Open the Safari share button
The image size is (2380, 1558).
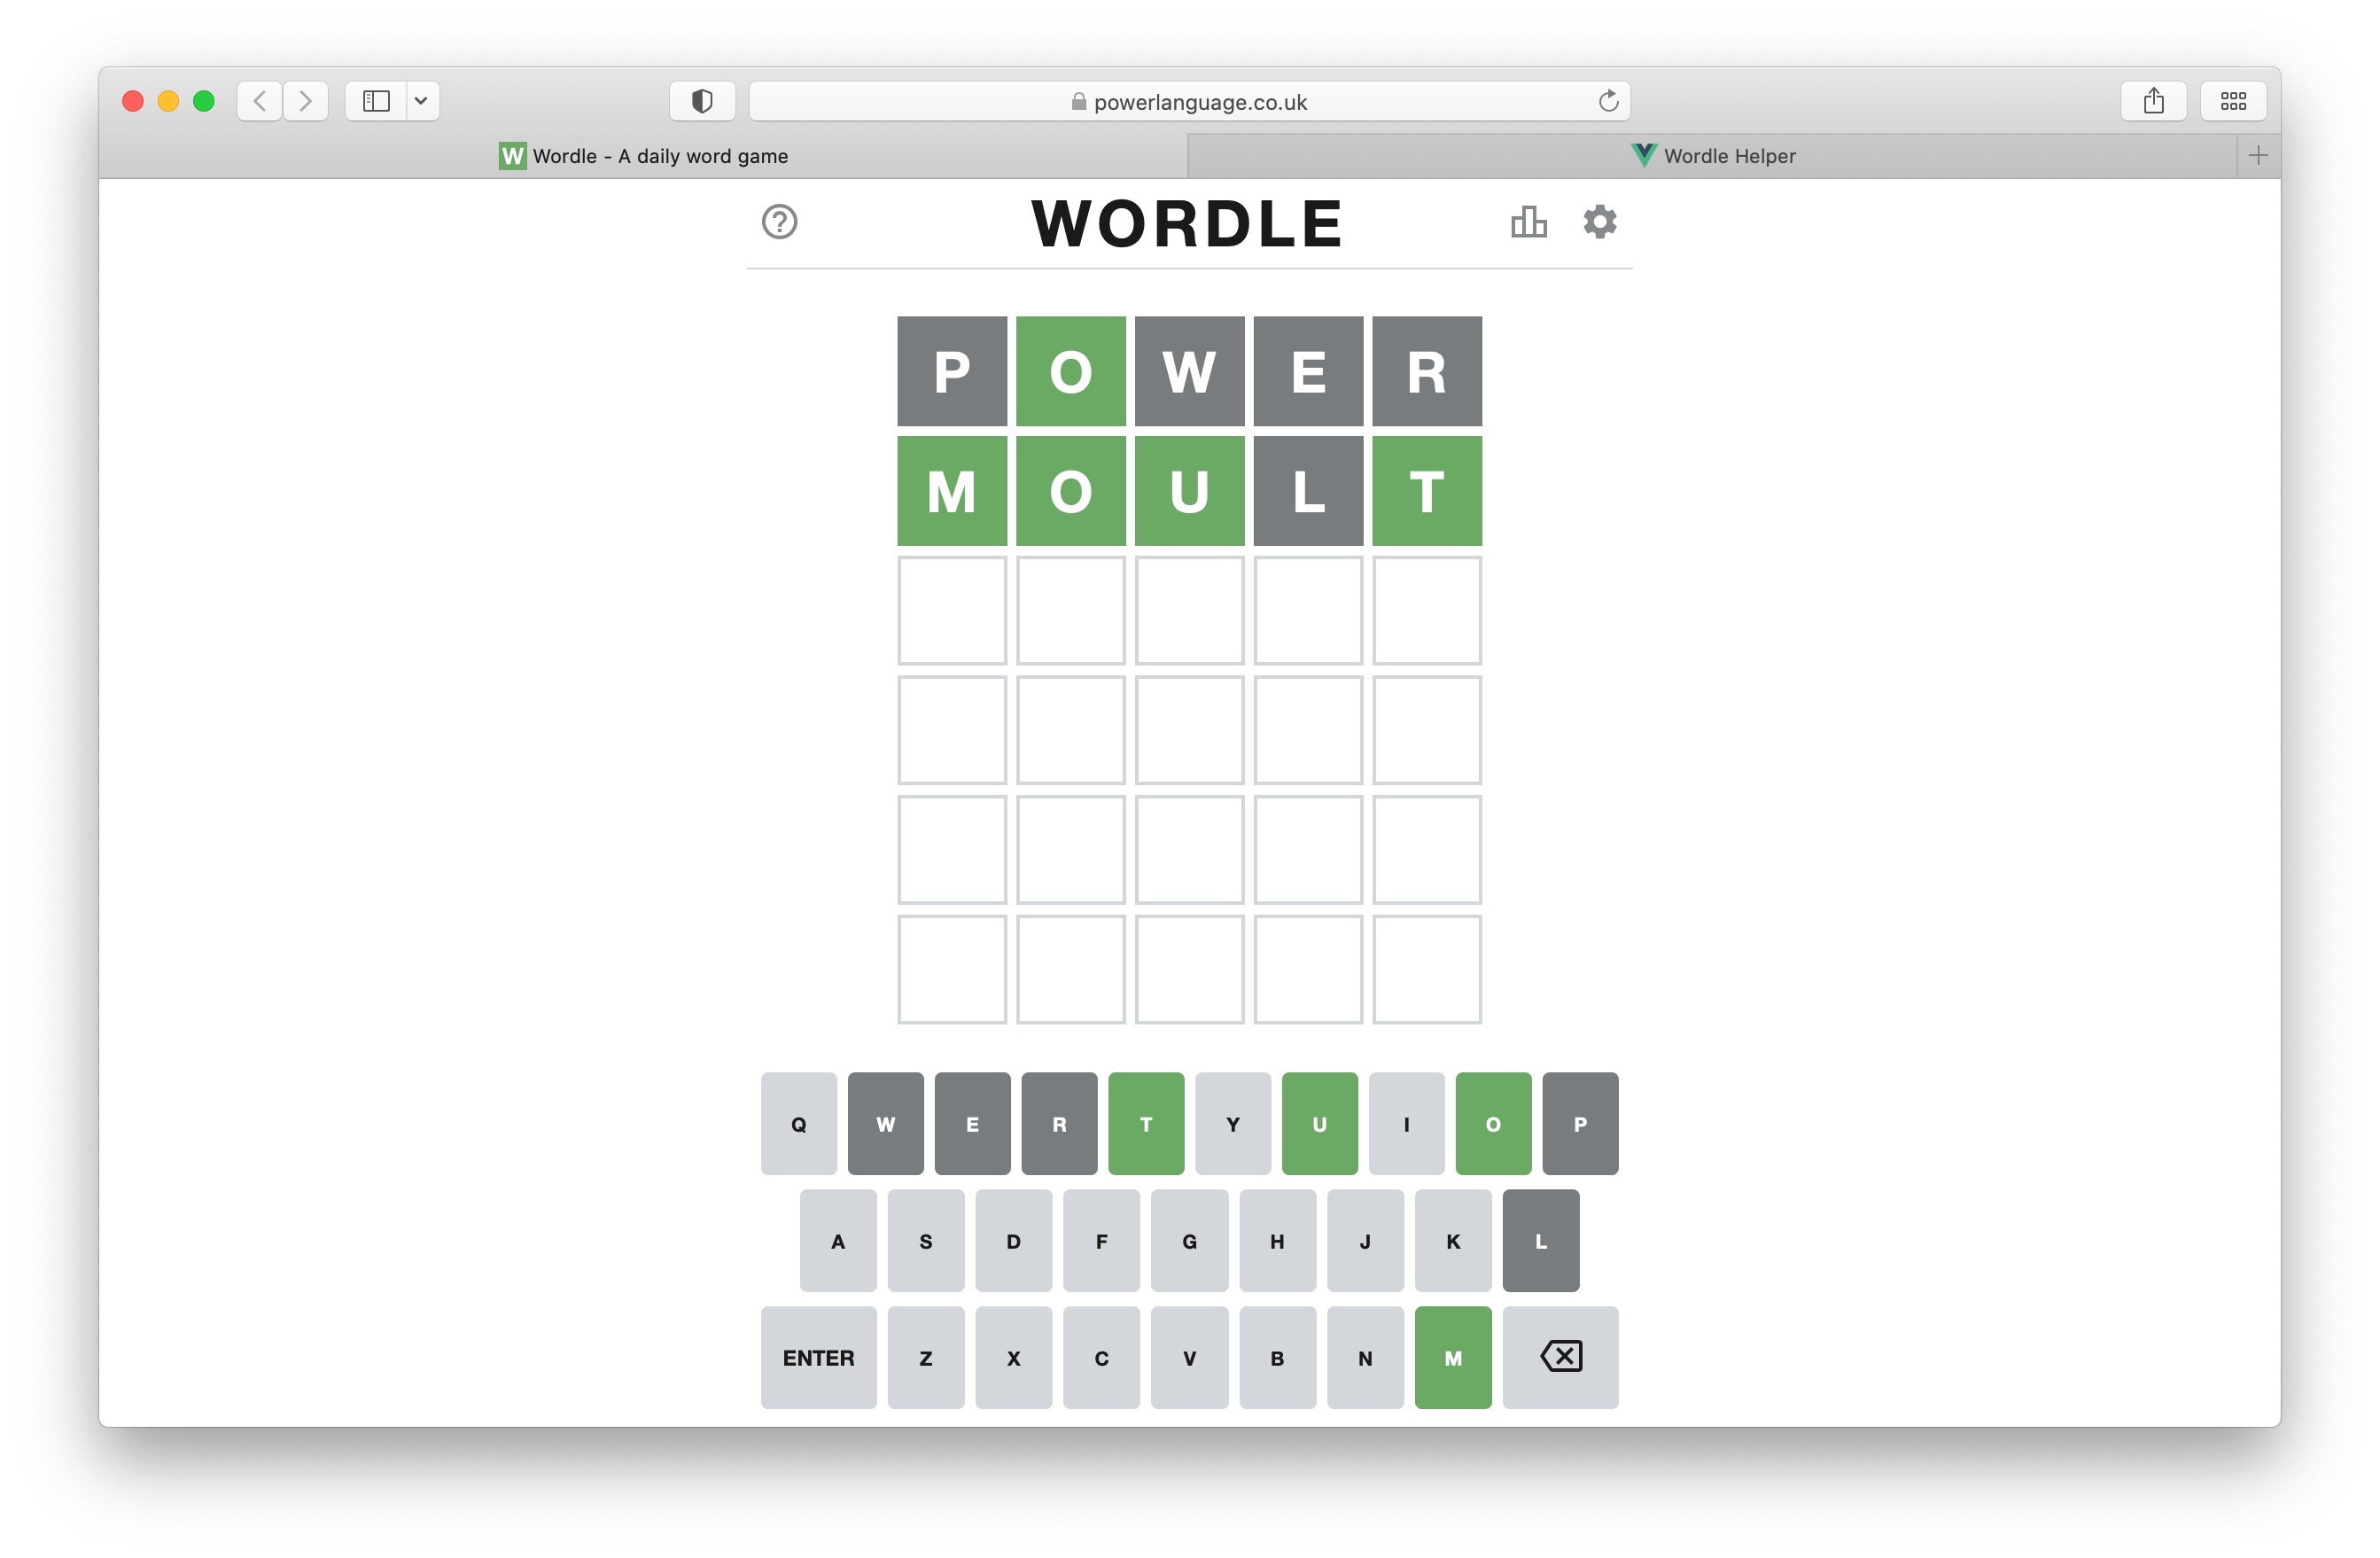(x=2154, y=101)
